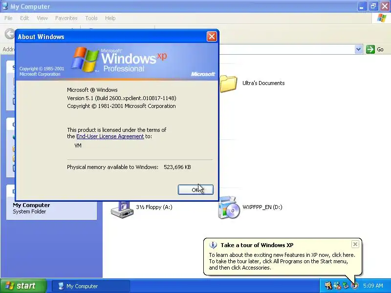This screenshot has height=293, width=391.
Task: Click the 3½ Floppy (A:) label
Action: tap(154, 207)
